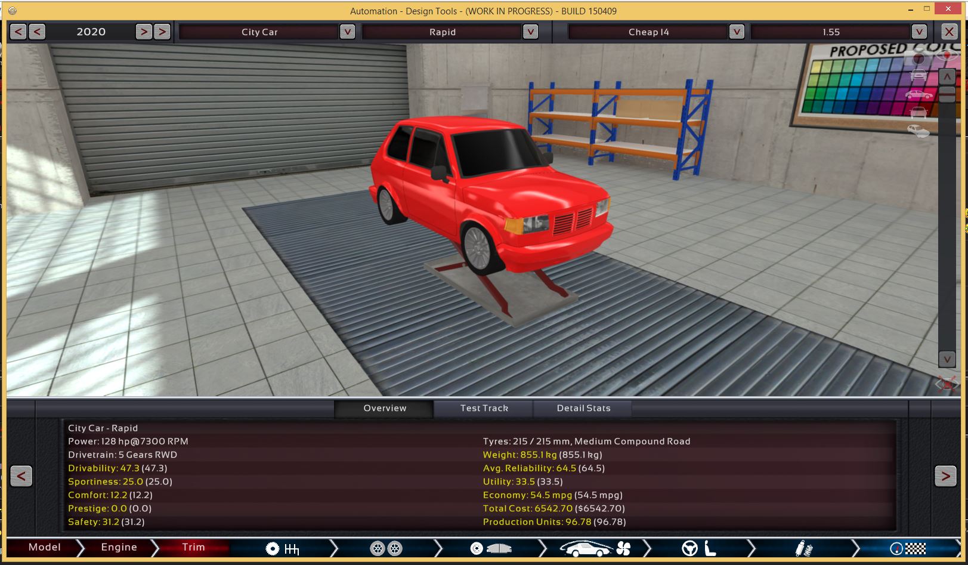Click the 'Drivetrain: 5 Gears RWD' line
Viewport: 968px width, 565px height.
coord(122,455)
